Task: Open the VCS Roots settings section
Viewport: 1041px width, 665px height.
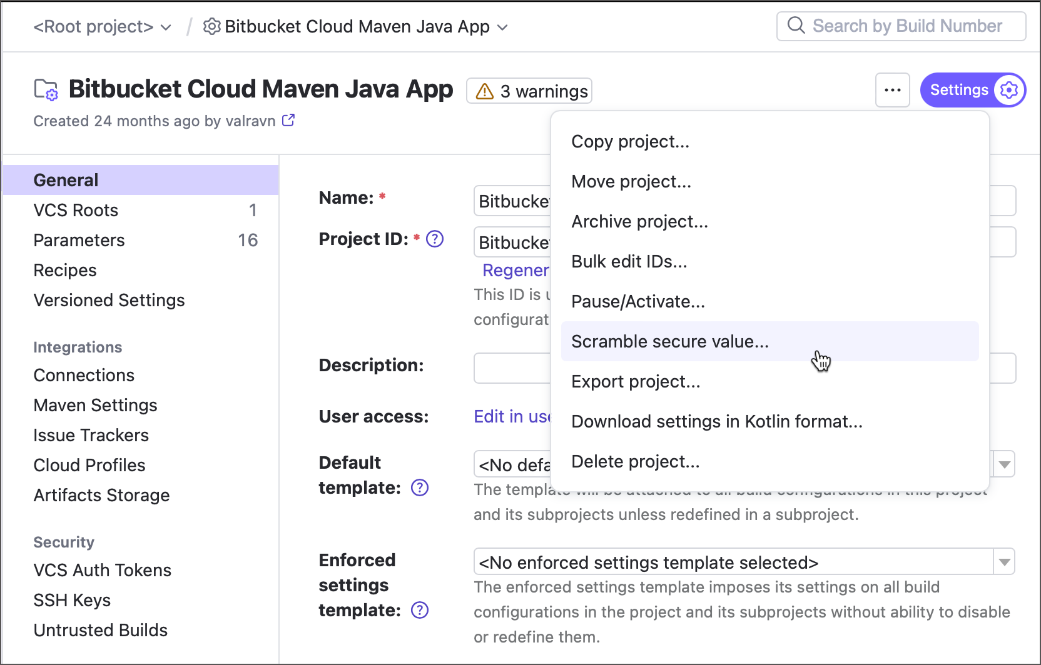Action: pos(76,210)
